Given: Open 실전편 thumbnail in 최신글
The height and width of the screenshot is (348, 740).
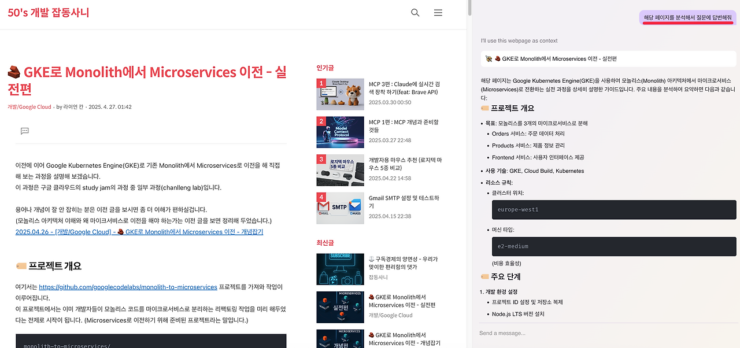Looking at the screenshot, I should click(x=341, y=307).
